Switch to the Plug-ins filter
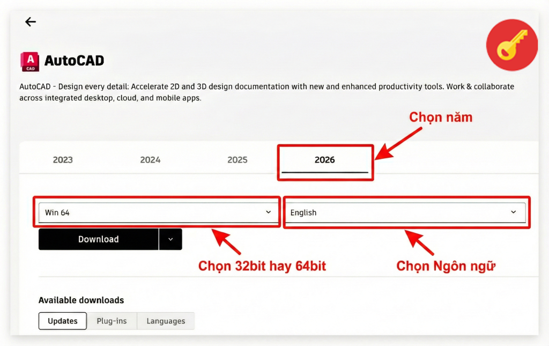This screenshot has width=549, height=346. 112,321
